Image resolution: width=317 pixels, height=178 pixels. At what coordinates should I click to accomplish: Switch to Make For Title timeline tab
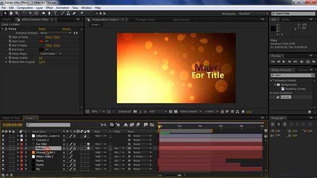tap(11, 118)
